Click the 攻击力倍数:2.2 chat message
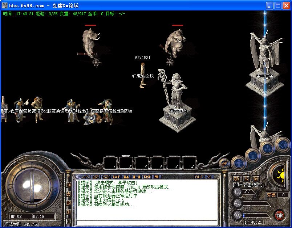The height and width of the screenshot is (228, 292). [x=101, y=200]
